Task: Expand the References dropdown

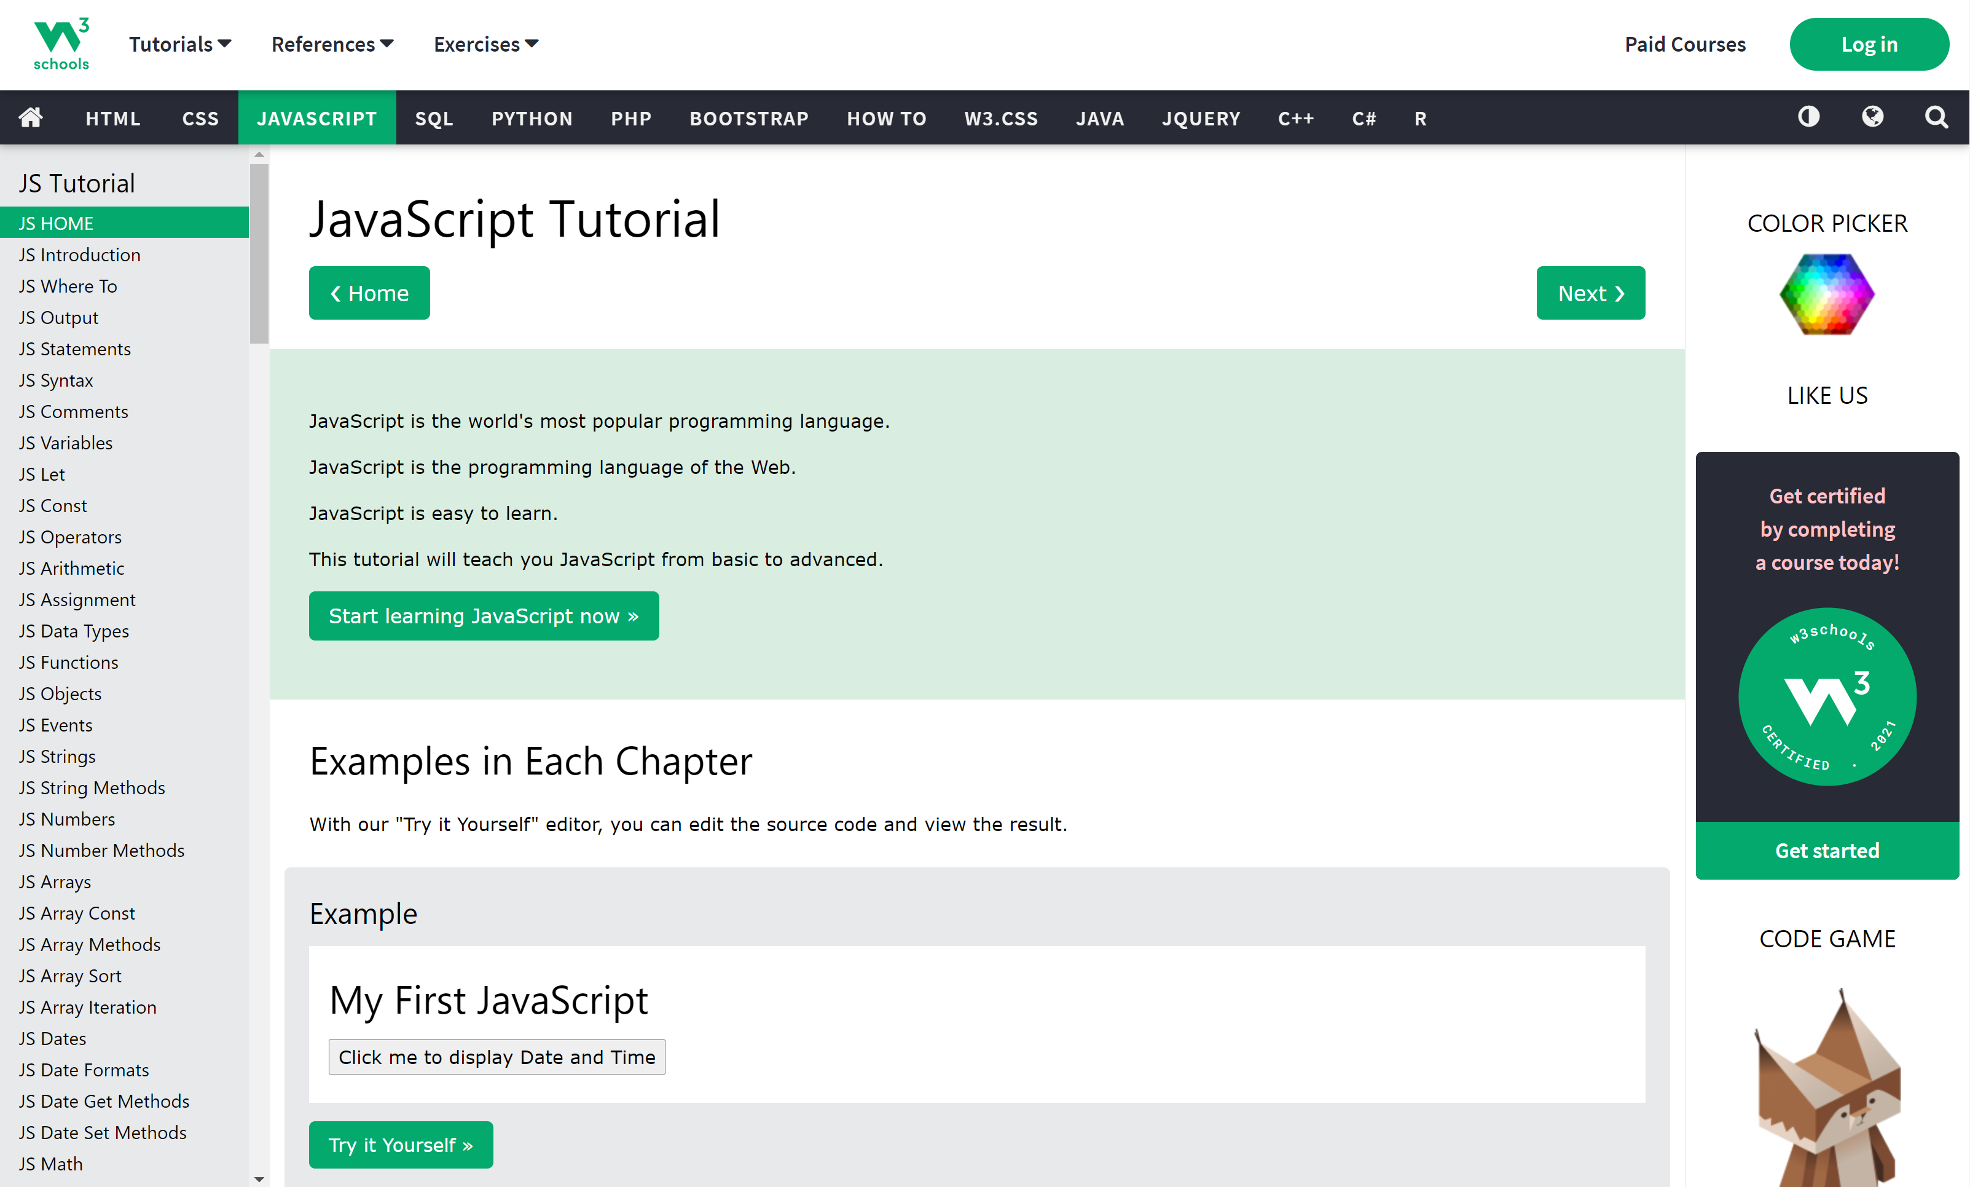Action: click(332, 44)
